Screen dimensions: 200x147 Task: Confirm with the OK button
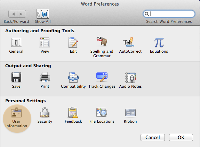[x=181, y=137]
